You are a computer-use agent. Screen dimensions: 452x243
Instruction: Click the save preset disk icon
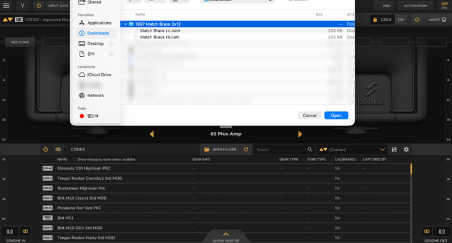(x=394, y=149)
